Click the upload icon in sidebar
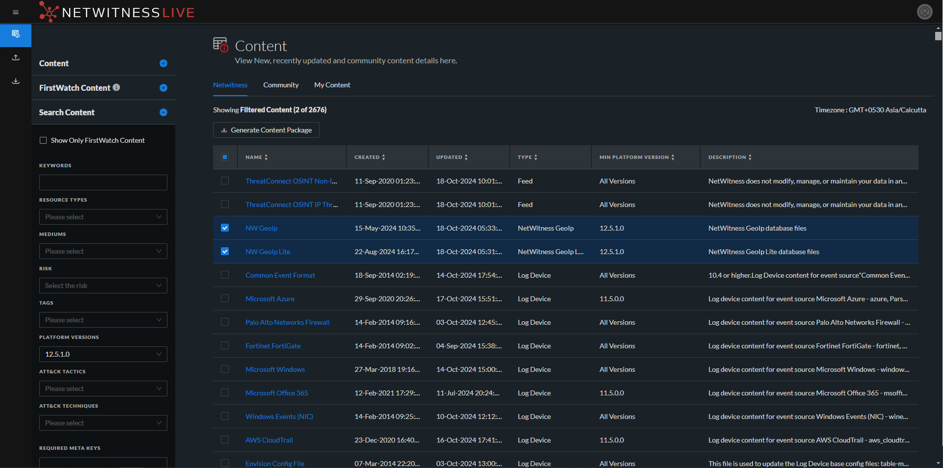 pyautogui.click(x=16, y=58)
